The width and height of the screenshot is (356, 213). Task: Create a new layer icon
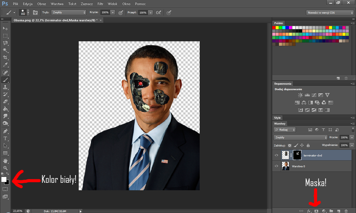[338, 211]
